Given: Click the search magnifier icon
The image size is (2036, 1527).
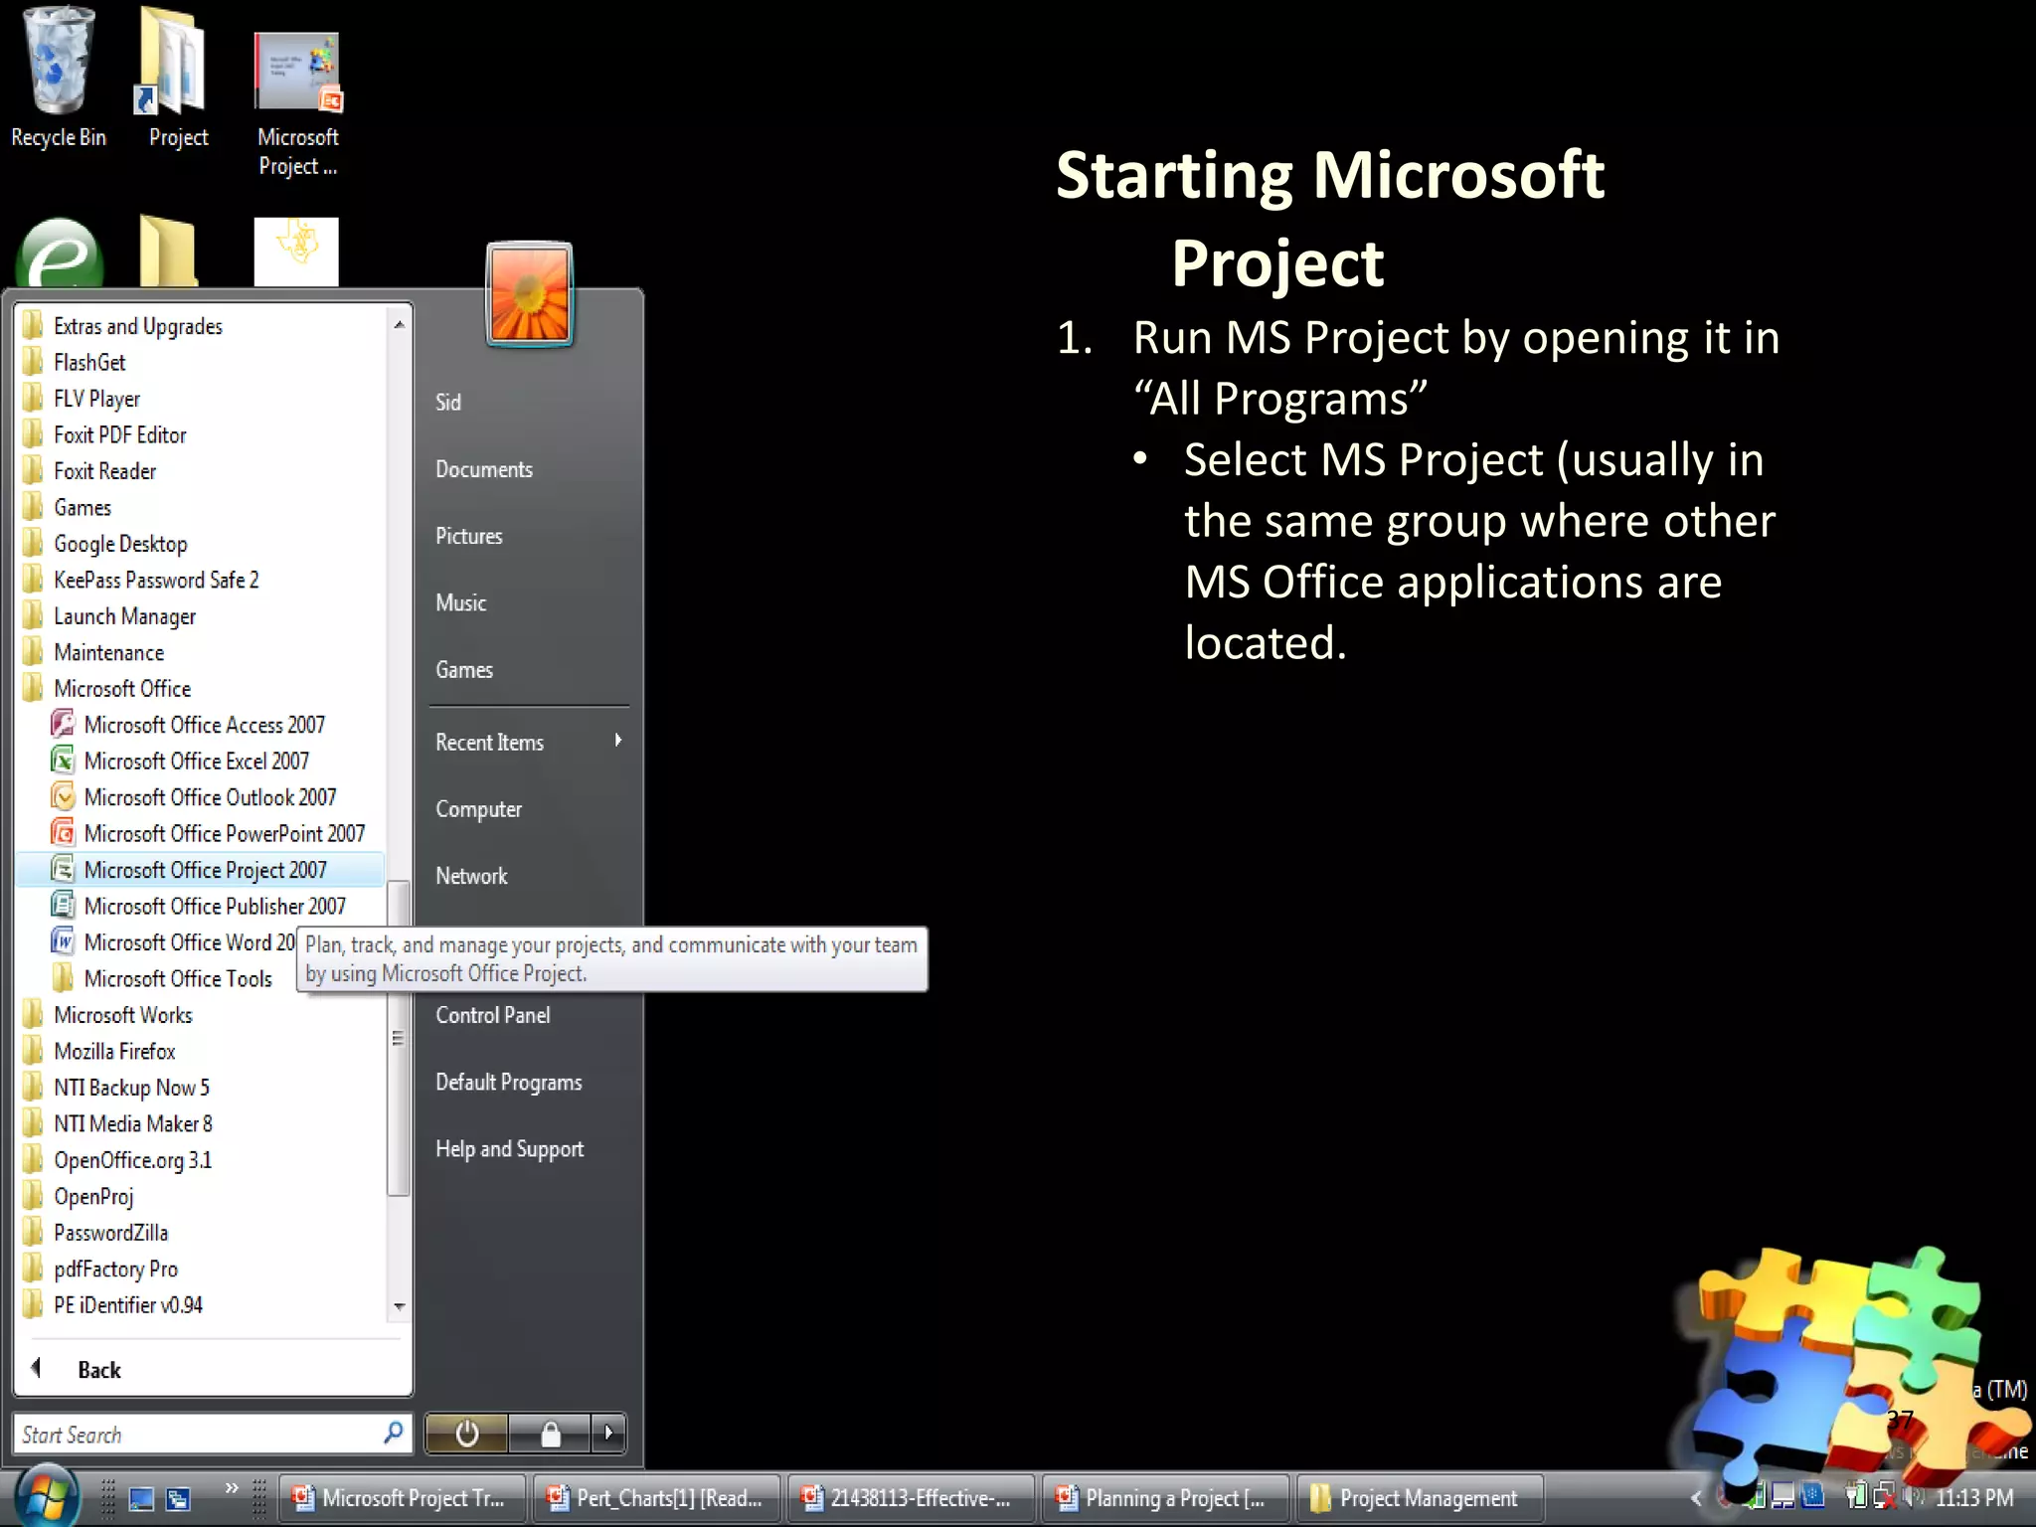Looking at the screenshot, I should click(x=394, y=1434).
